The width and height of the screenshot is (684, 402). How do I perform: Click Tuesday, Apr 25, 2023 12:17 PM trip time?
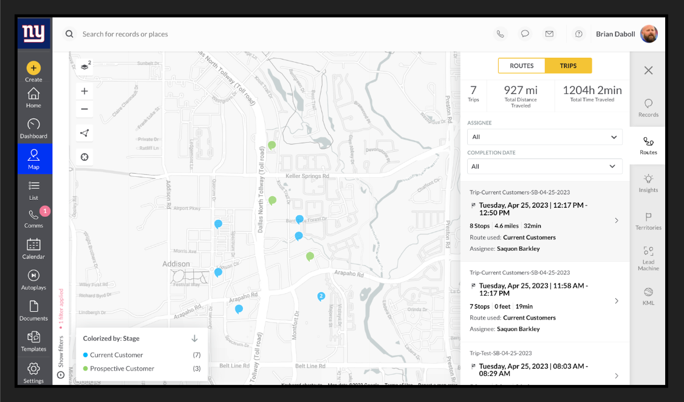[x=533, y=209]
